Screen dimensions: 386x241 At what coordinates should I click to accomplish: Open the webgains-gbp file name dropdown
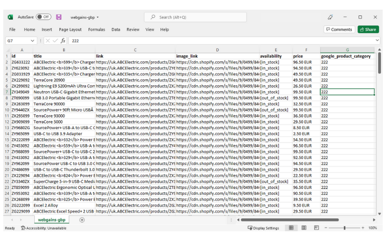click(x=98, y=17)
